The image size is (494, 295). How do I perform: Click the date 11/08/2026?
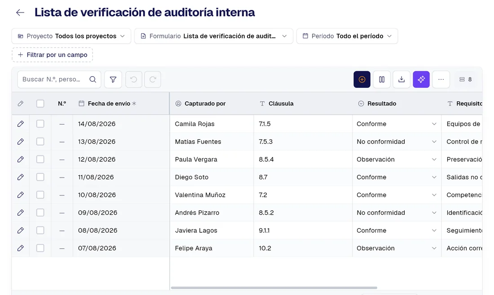tap(96, 177)
